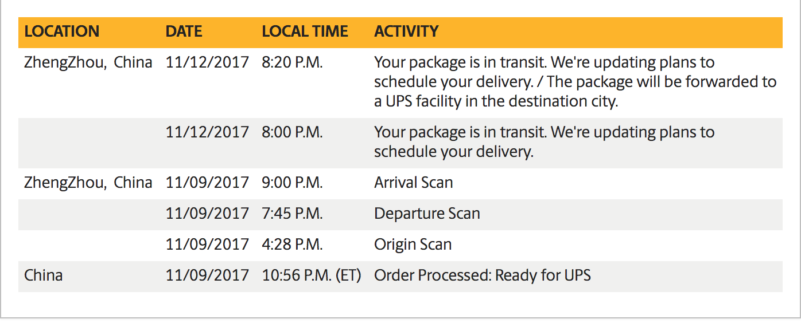Click the 8:20 P.M. local time cell
Viewport: 801px width, 323px height.
292,62
